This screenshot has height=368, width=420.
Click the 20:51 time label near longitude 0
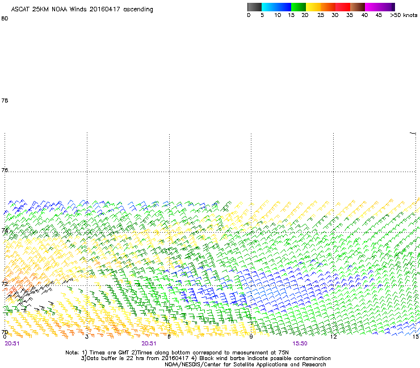click(12, 344)
